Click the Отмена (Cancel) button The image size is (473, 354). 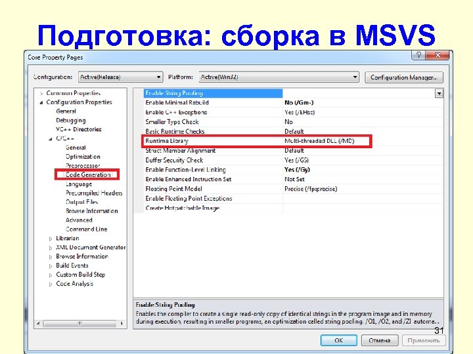(380, 340)
